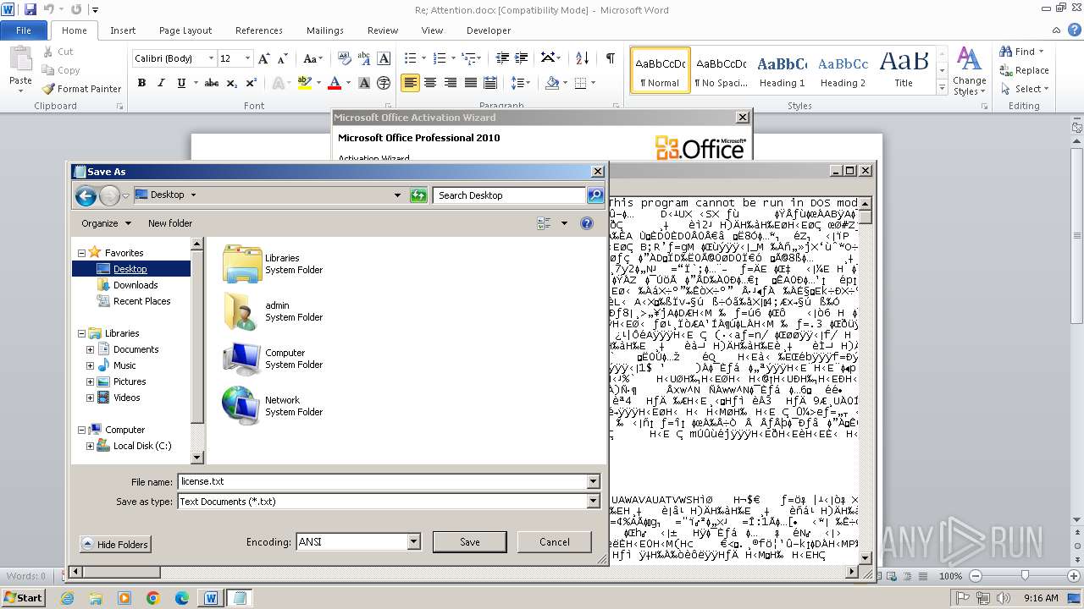Toggle bold formatting in Word ribbon
This screenshot has width=1084, height=609.
pyautogui.click(x=141, y=83)
